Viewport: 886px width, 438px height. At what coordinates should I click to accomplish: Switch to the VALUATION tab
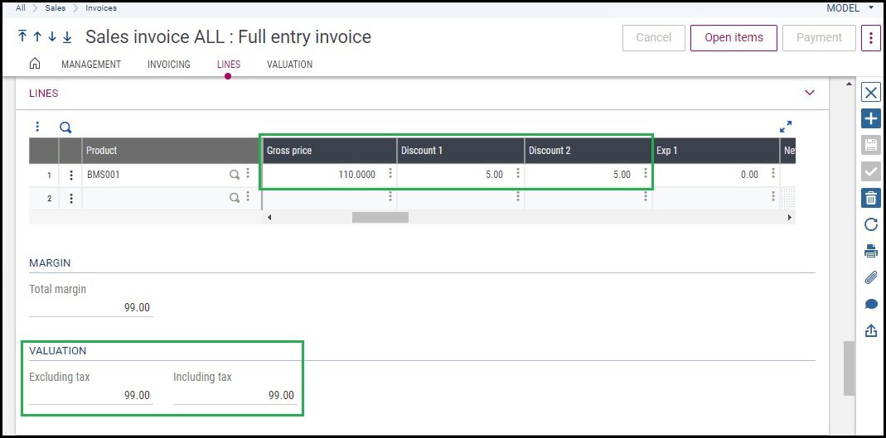(289, 65)
